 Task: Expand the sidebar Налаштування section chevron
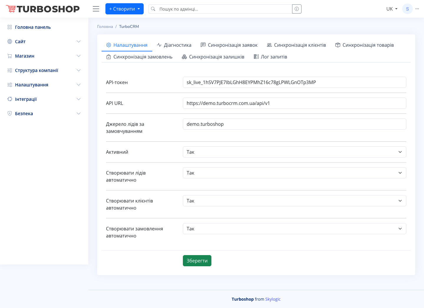click(79, 85)
